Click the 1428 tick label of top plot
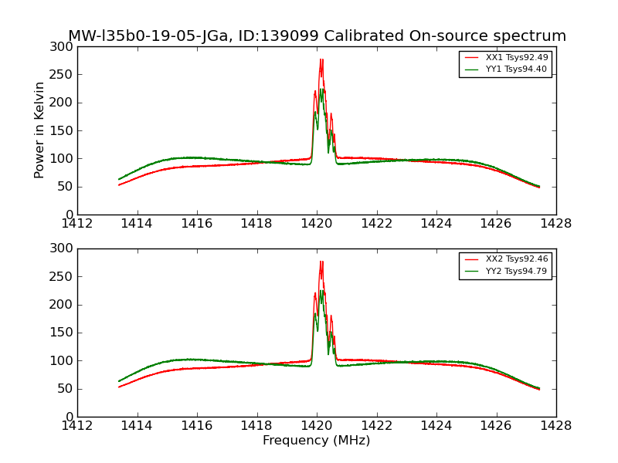618x463 pixels. point(556,224)
